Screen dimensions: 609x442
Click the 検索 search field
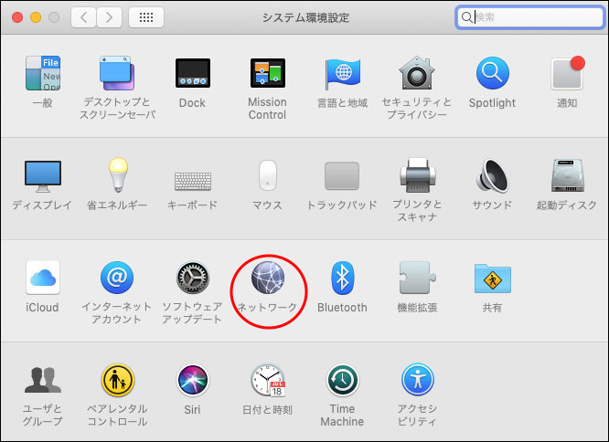[529, 17]
